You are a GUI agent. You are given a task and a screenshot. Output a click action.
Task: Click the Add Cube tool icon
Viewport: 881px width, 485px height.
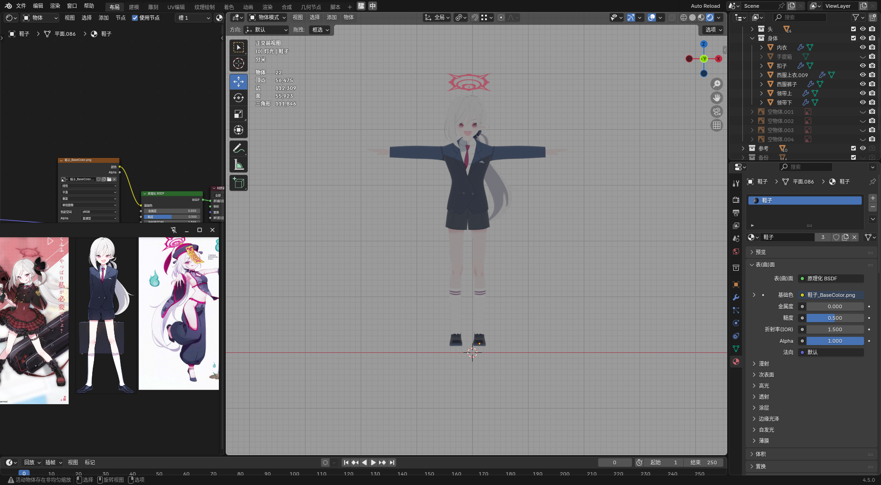pos(239,183)
